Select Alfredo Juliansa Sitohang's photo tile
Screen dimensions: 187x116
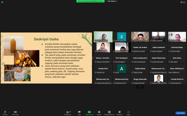[158, 79]
